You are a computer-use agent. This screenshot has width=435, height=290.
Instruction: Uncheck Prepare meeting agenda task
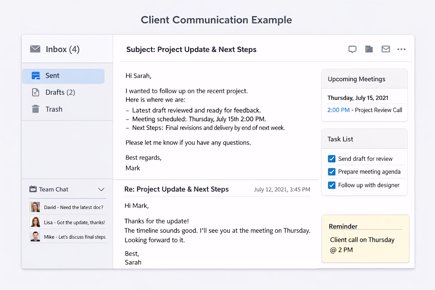coord(331,171)
